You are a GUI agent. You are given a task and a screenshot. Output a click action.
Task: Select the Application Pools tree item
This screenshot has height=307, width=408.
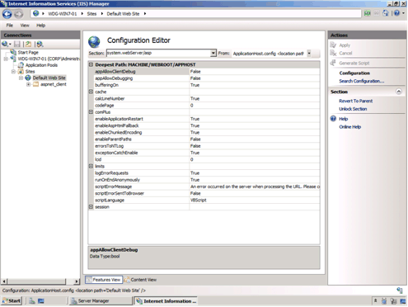pos(41,65)
